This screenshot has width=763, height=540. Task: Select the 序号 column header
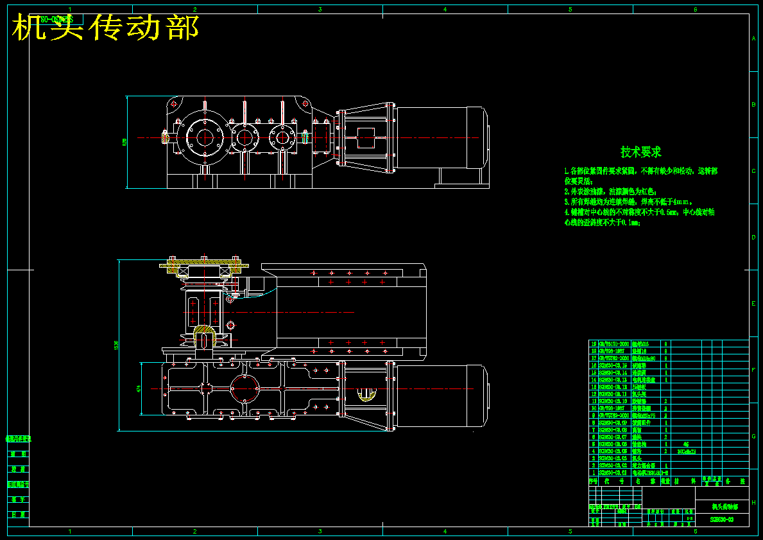[593, 481]
